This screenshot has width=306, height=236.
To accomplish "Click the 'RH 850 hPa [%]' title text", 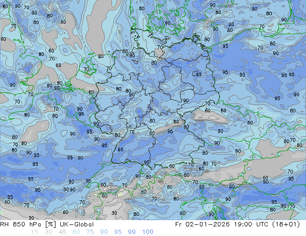I will click(x=28, y=224).
